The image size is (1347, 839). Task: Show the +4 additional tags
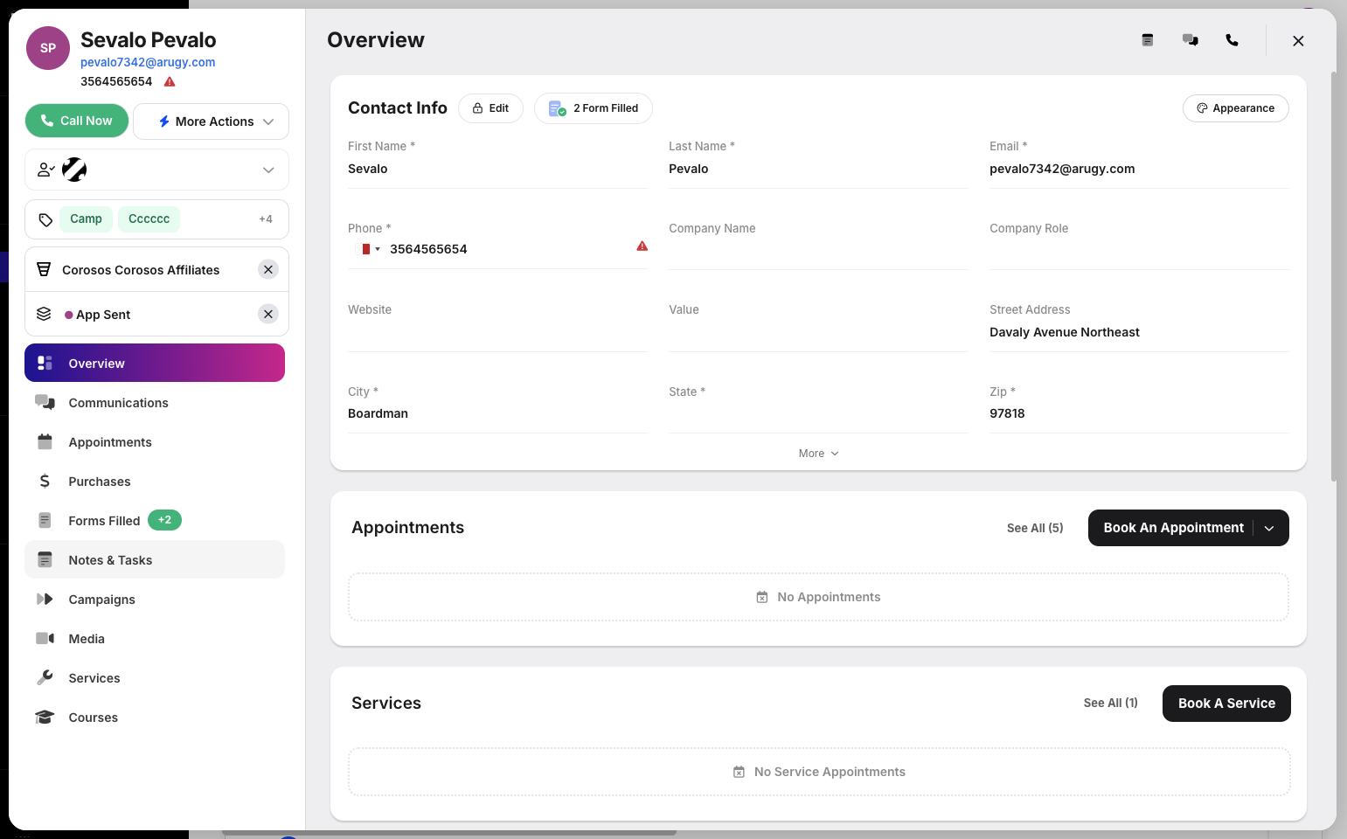click(x=266, y=219)
